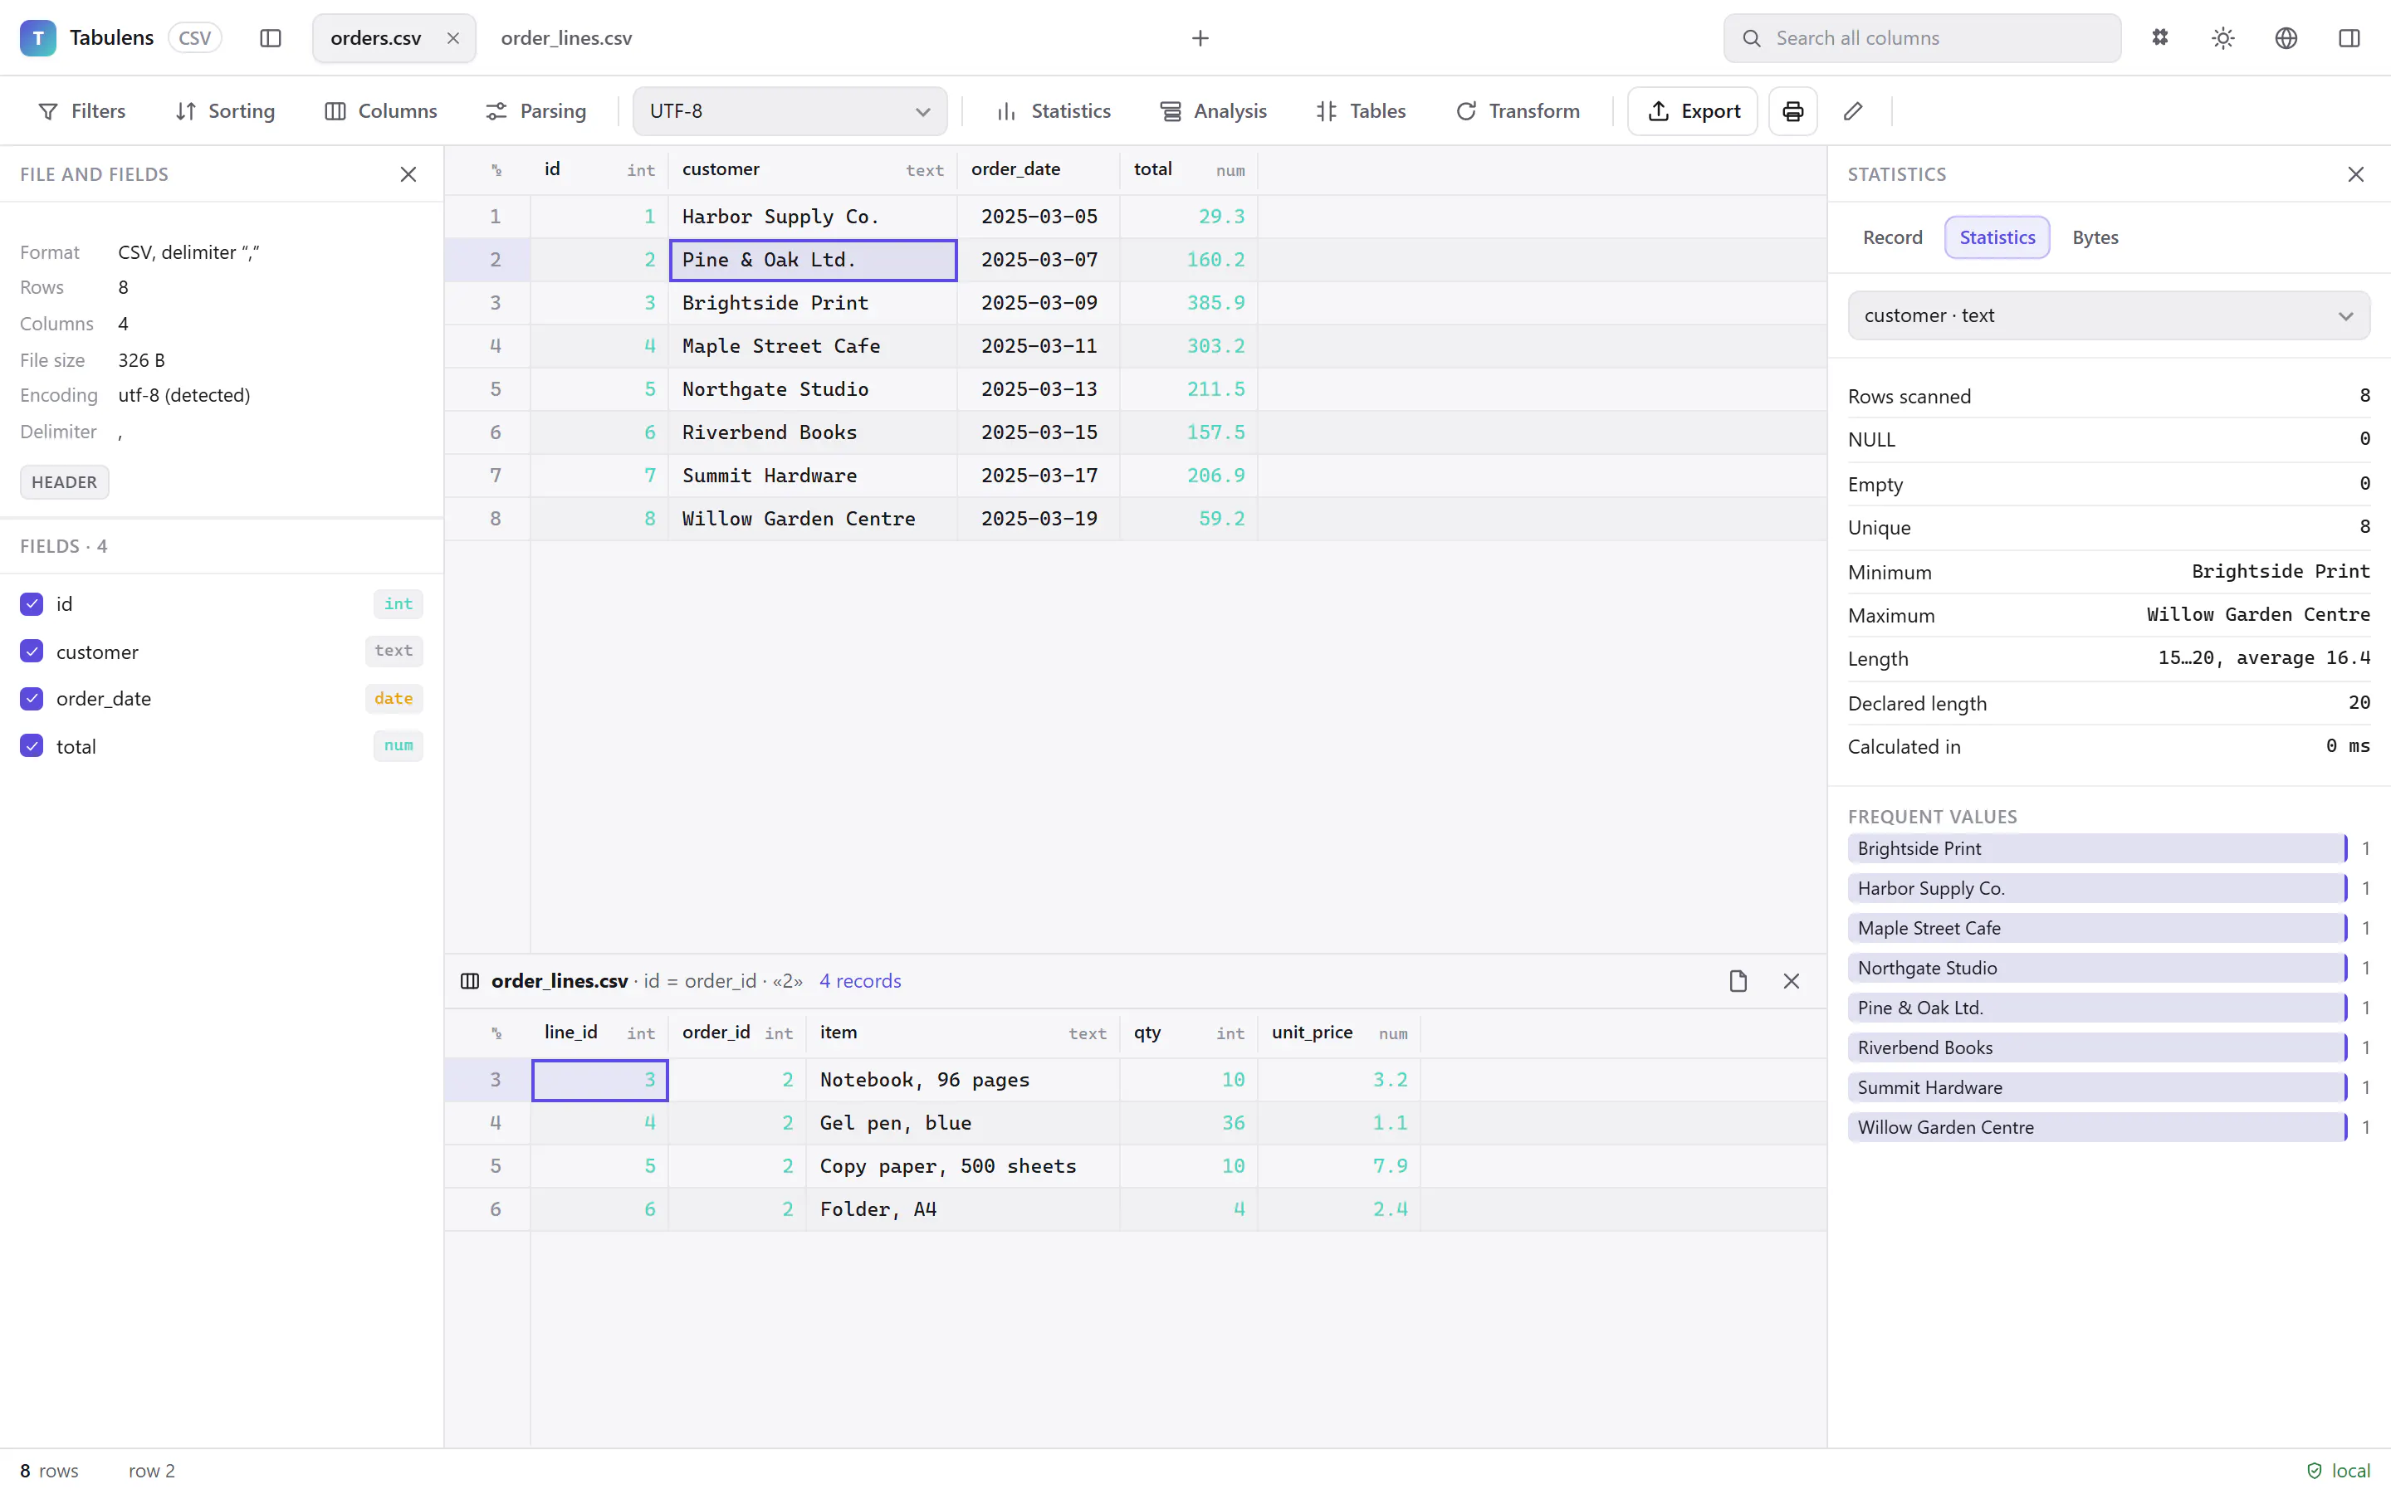Click the pencil edit icon
Image resolution: width=2391 pixels, height=1494 pixels.
tap(1854, 110)
